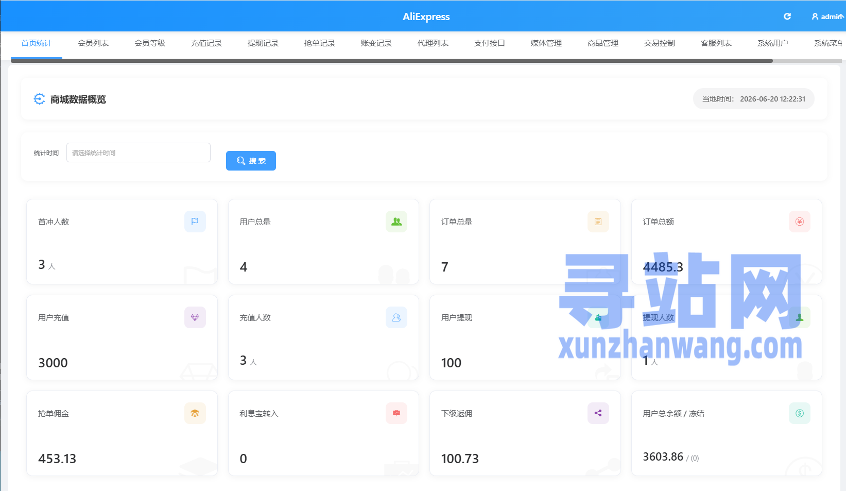Open the 账变记录 tab
This screenshot has width=846, height=491.
point(376,43)
